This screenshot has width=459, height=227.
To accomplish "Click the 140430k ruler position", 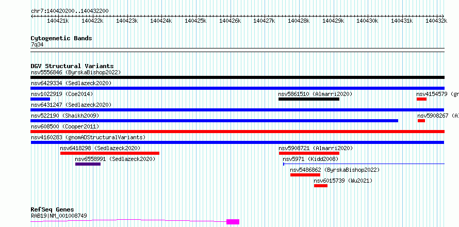I will (368, 21).
